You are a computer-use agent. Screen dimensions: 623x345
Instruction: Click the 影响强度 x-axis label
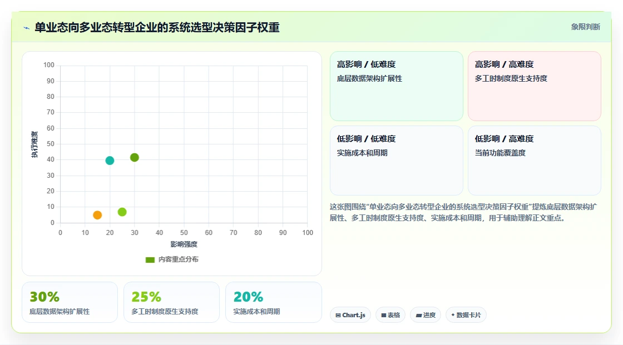tap(184, 244)
